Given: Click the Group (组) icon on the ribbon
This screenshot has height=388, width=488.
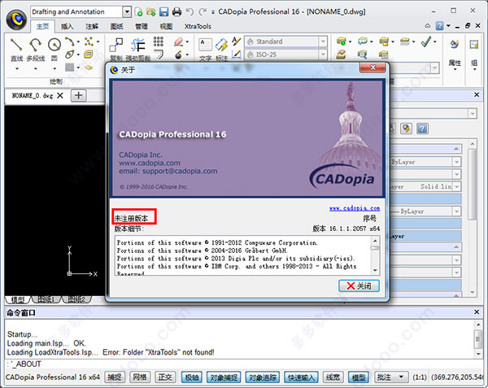Looking at the screenshot, I should pos(474,45).
